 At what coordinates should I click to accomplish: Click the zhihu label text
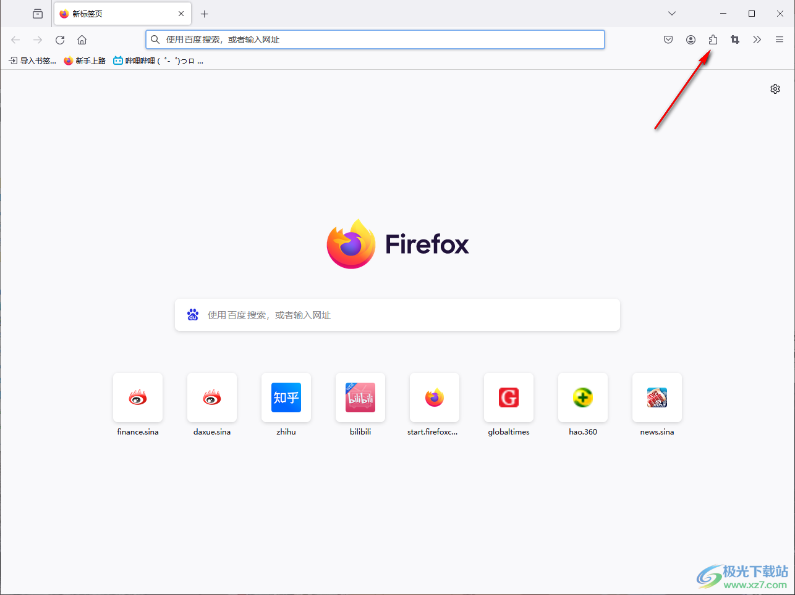286,432
